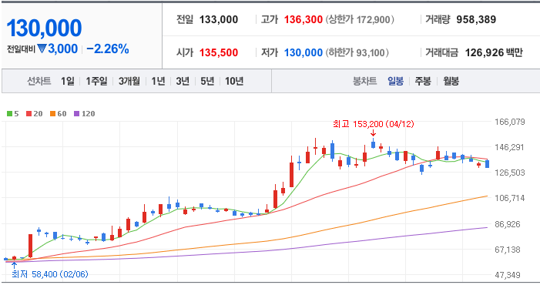540x285 pixels.
Task: Click the 전일대비 label
Action: (21, 49)
